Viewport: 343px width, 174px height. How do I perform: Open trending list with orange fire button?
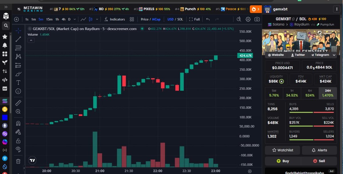click(x=255, y=9)
